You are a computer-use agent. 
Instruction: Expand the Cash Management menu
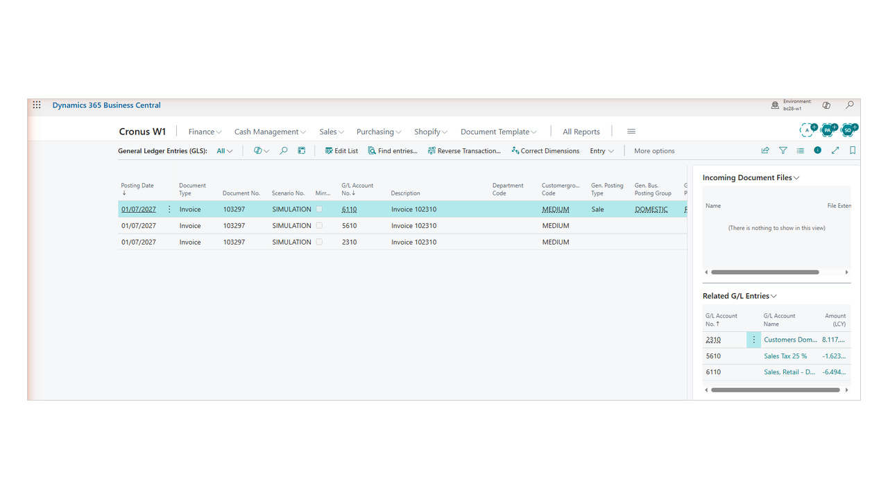pos(270,132)
